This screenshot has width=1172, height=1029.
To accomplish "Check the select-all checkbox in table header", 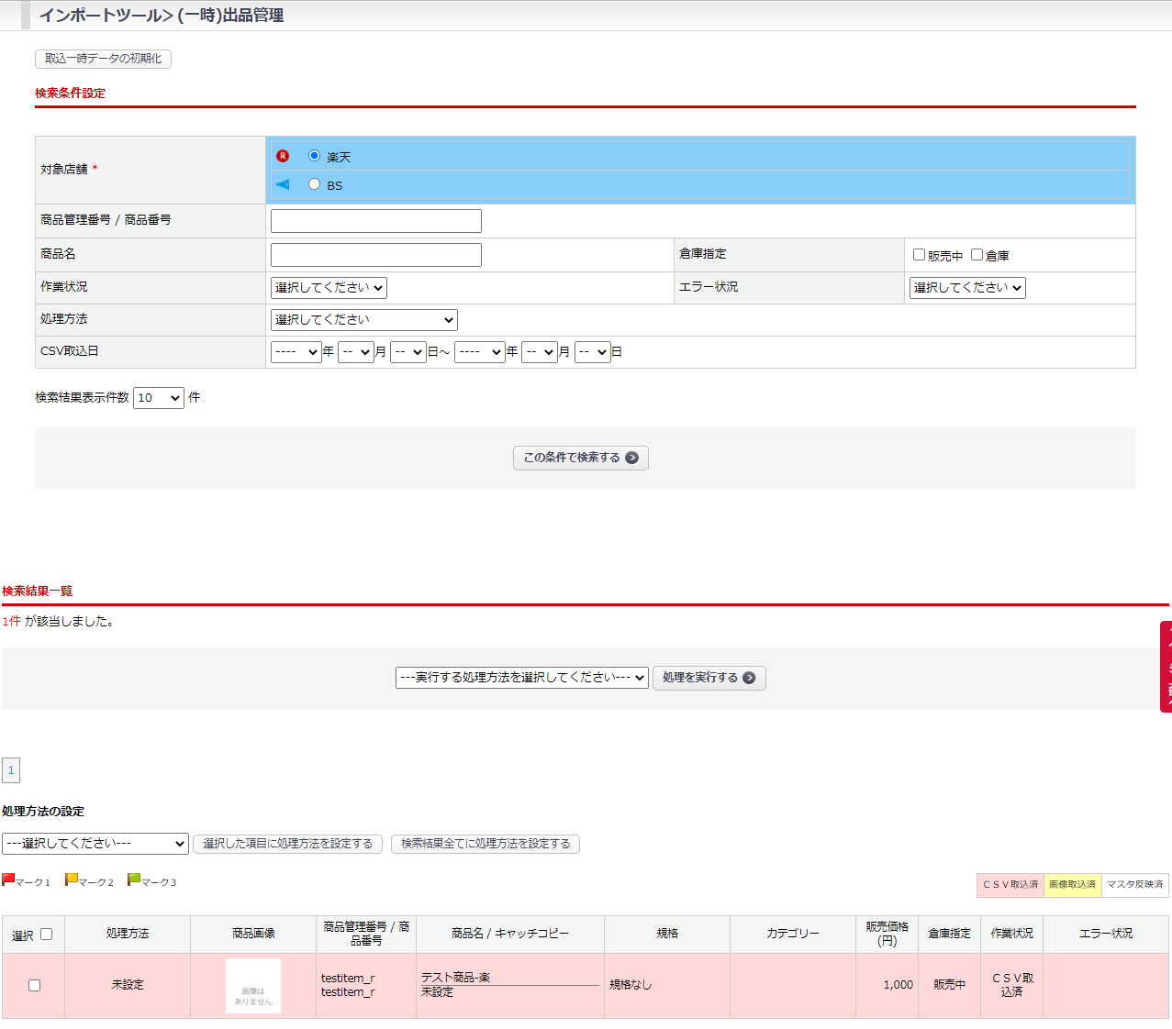I will [x=47, y=935].
